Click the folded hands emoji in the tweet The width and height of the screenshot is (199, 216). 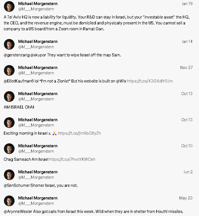(55, 133)
